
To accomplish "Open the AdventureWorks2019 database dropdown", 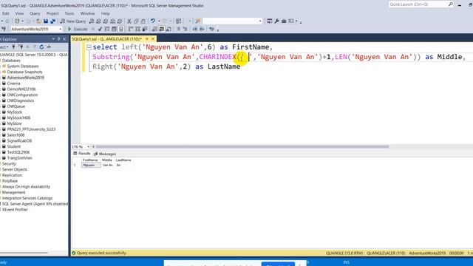I will (x=60, y=29).
